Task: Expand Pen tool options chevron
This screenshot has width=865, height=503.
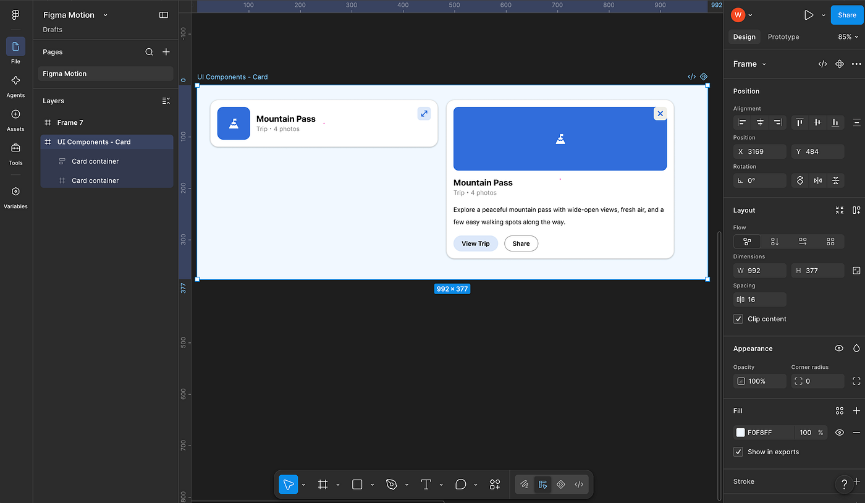Action: [407, 485]
